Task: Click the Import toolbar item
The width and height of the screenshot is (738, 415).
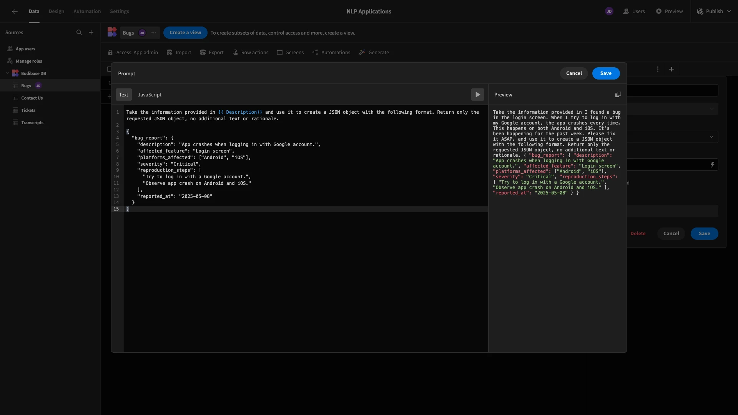Action: [x=179, y=53]
